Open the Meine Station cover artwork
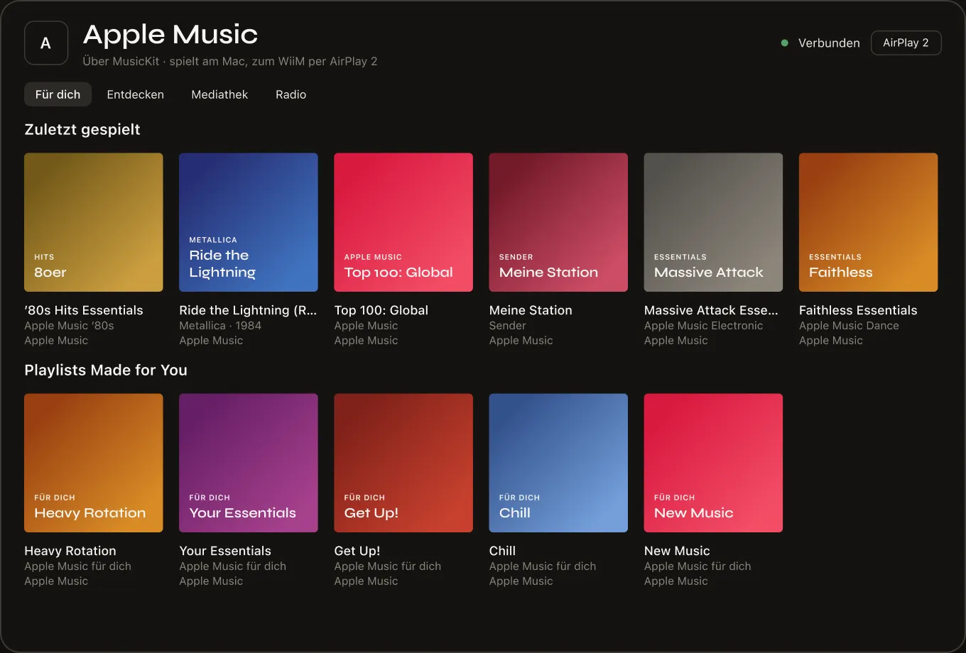Viewport: 966px width, 653px height. tap(558, 222)
